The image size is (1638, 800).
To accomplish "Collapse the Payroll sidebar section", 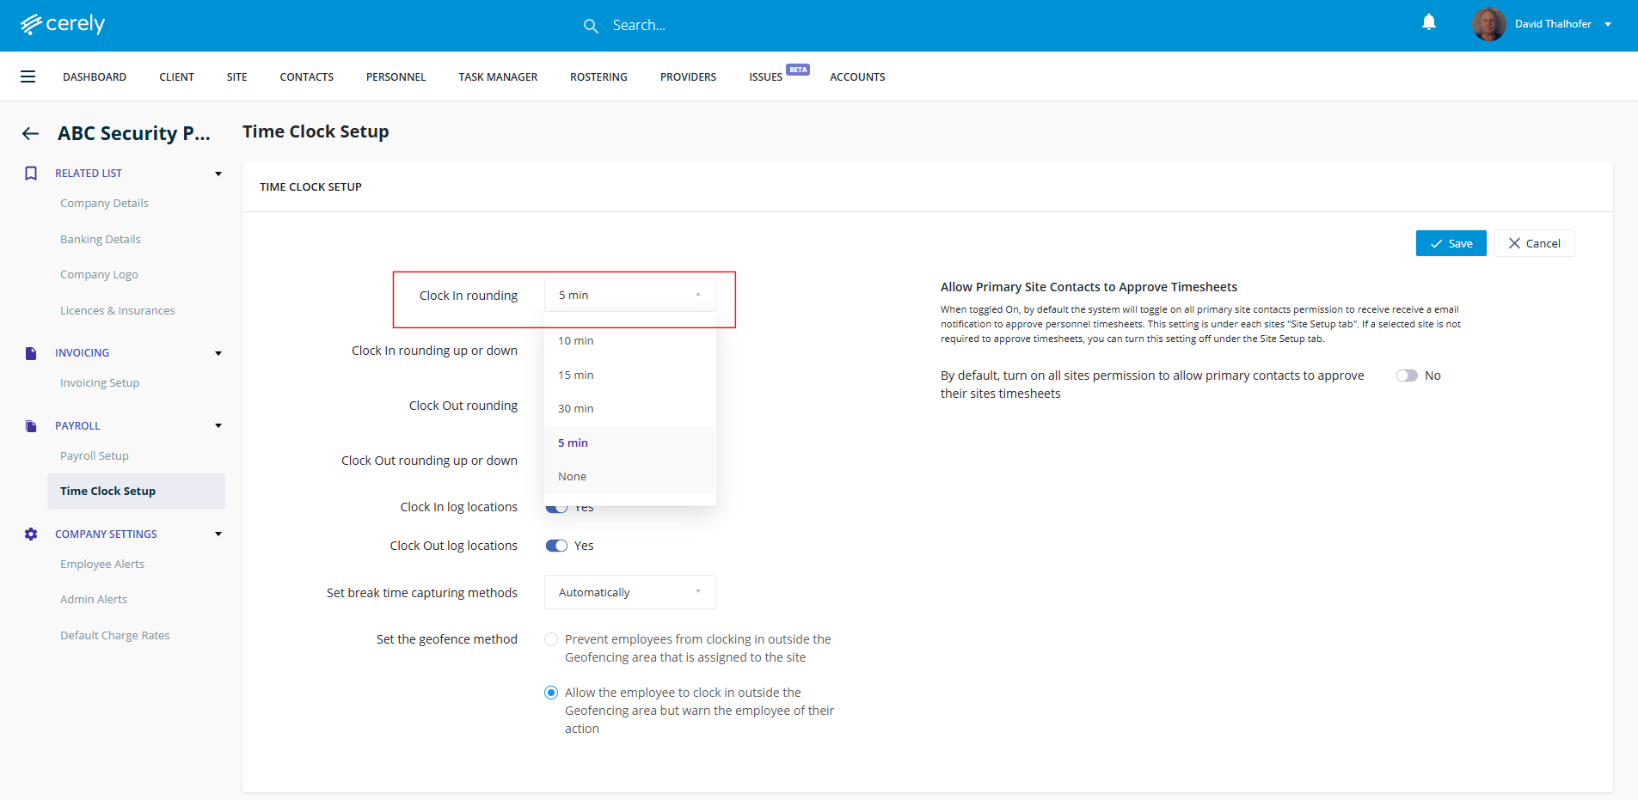I will click(218, 426).
